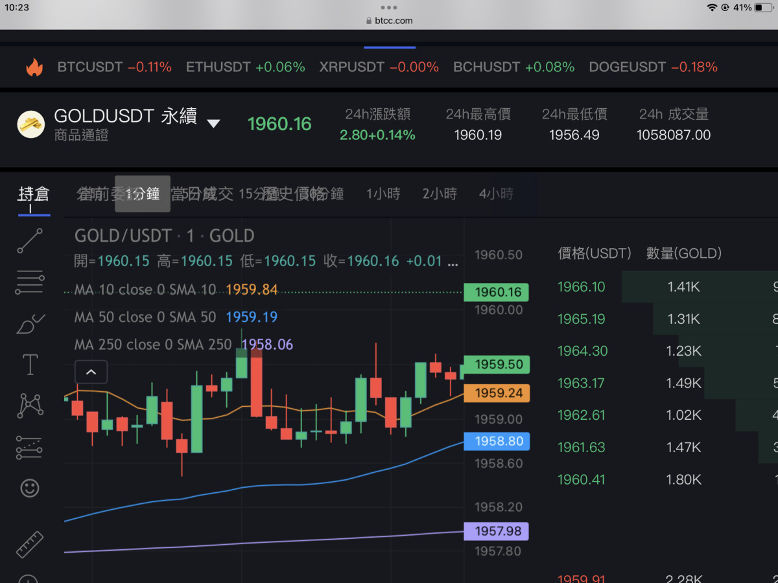The image size is (778, 583).
Task: Select the ruler Measure tool
Action: click(30, 544)
